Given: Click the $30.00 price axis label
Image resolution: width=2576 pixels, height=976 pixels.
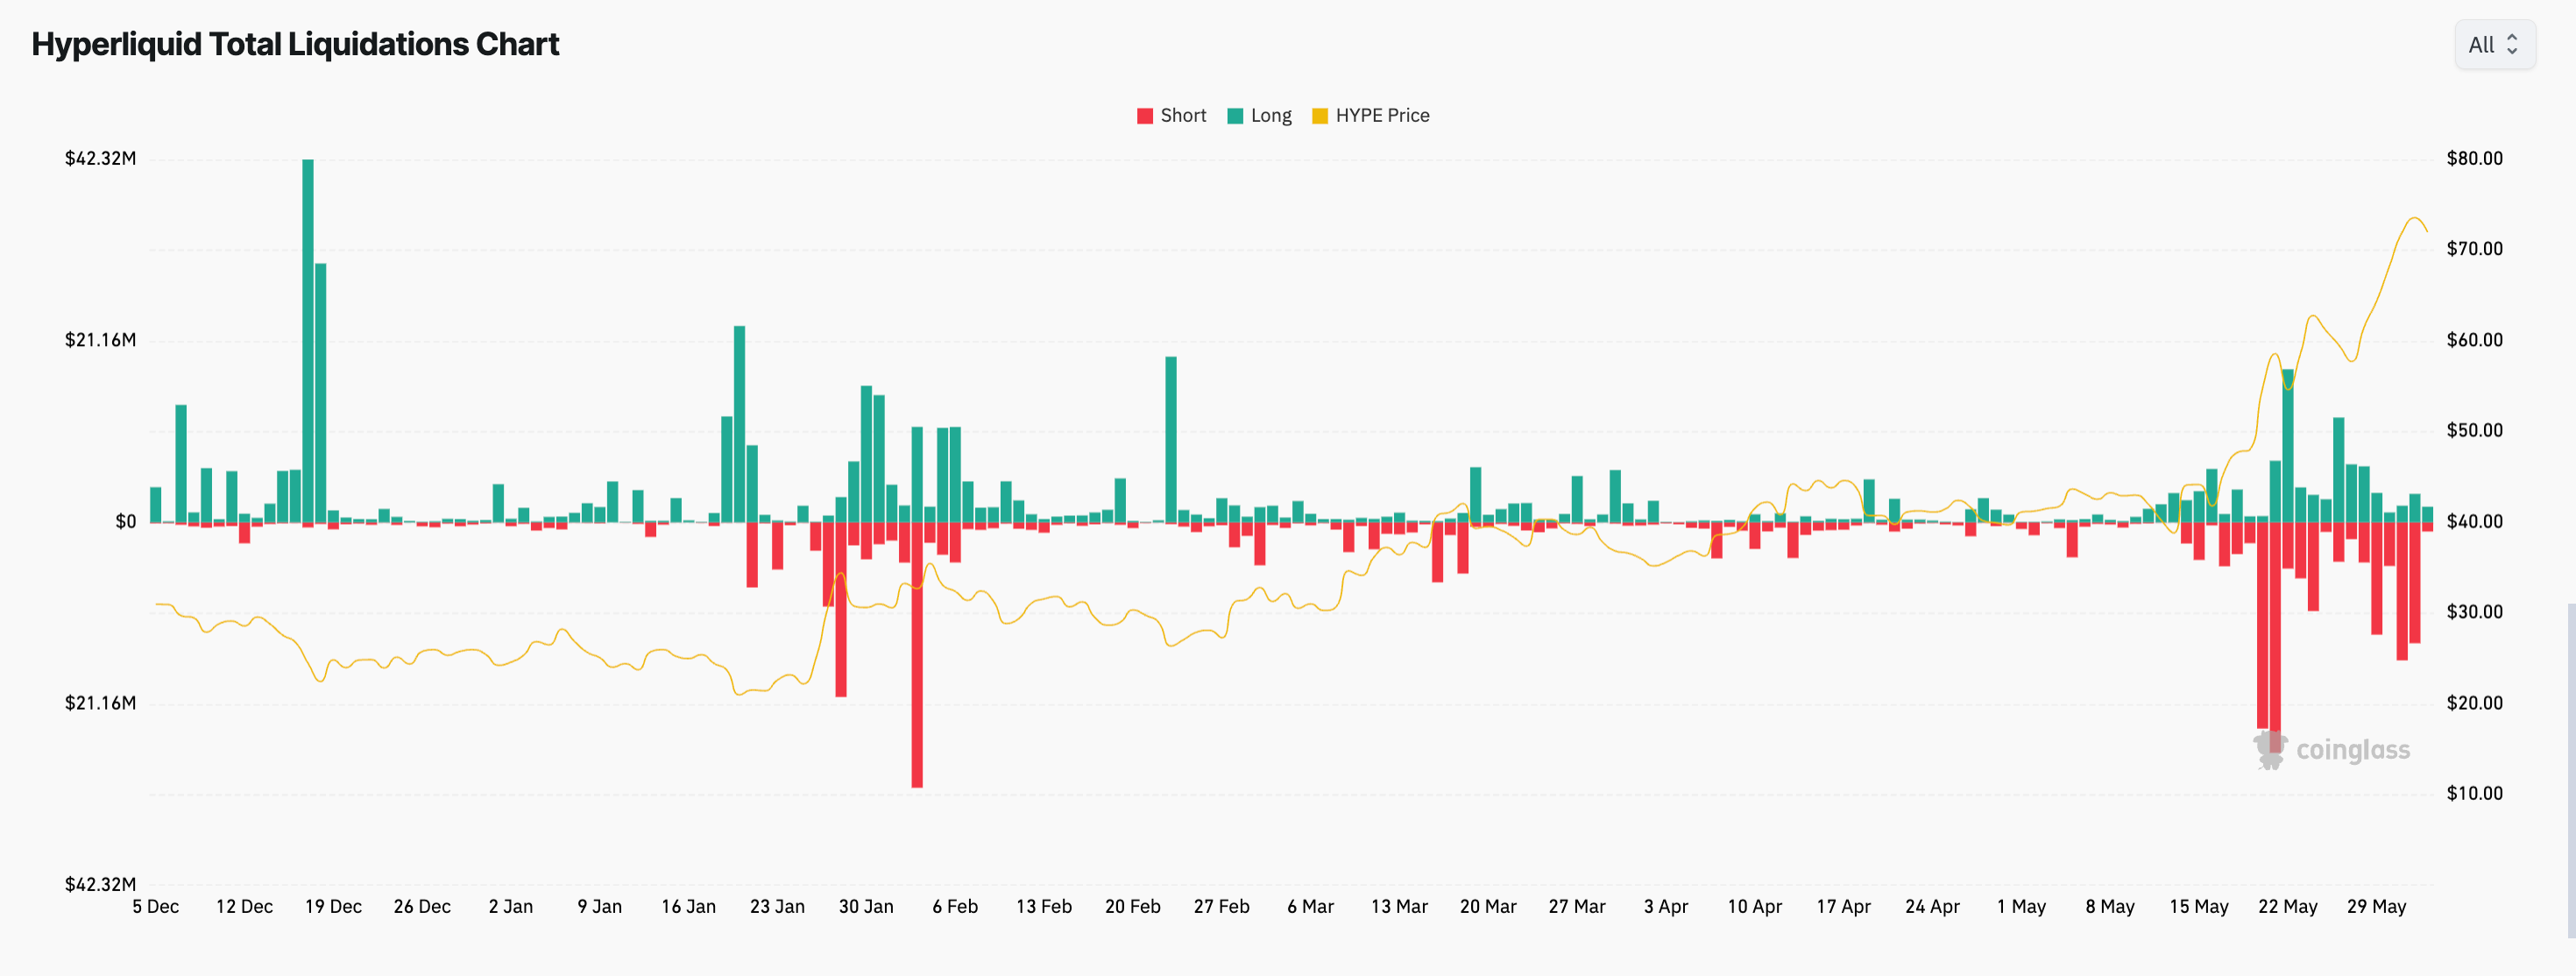Looking at the screenshot, I should click(x=2475, y=612).
